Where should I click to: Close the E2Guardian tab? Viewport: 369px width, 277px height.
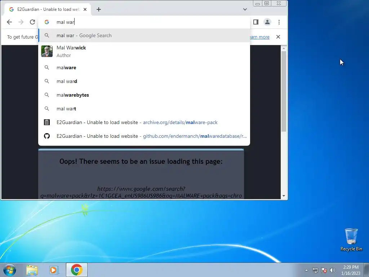pyautogui.click(x=85, y=9)
